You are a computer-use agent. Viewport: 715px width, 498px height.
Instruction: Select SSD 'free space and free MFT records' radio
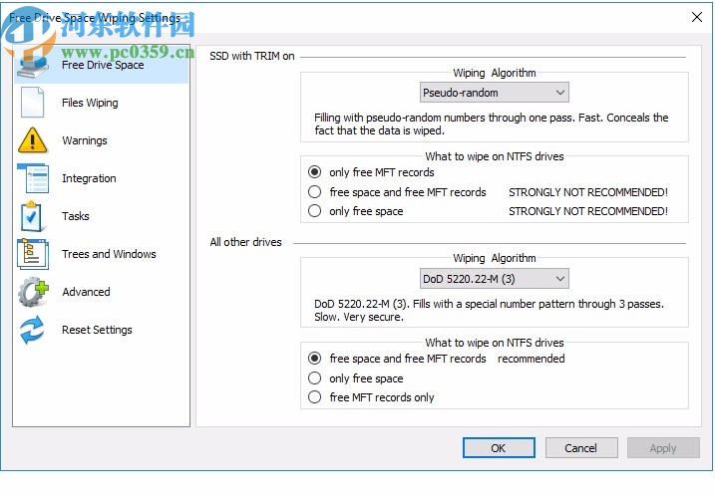point(315,192)
